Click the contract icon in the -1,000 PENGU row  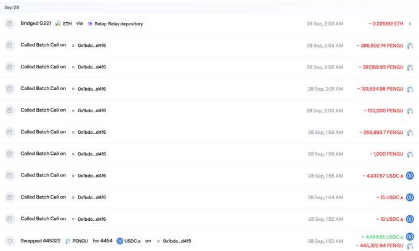click(10, 154)
